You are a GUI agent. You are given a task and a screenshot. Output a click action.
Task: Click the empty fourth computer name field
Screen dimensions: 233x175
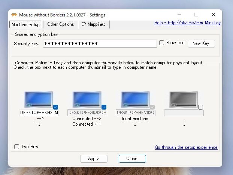184,113
